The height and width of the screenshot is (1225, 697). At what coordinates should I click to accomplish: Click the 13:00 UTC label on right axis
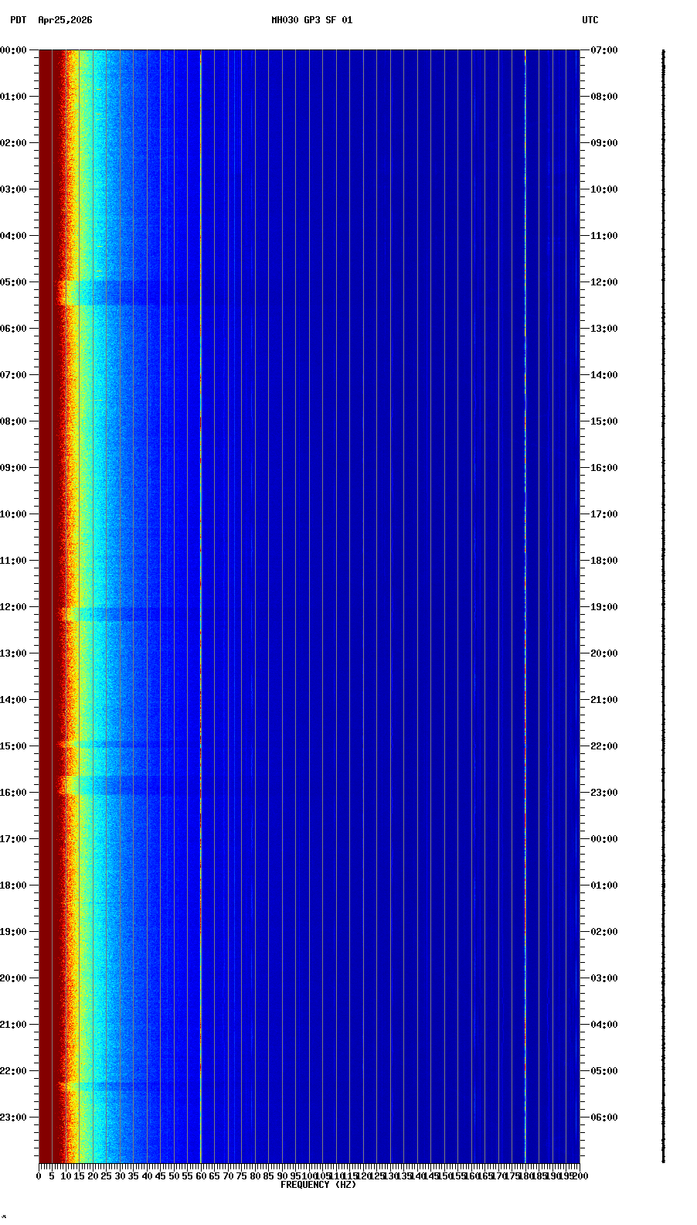click(x=604, y=329)
